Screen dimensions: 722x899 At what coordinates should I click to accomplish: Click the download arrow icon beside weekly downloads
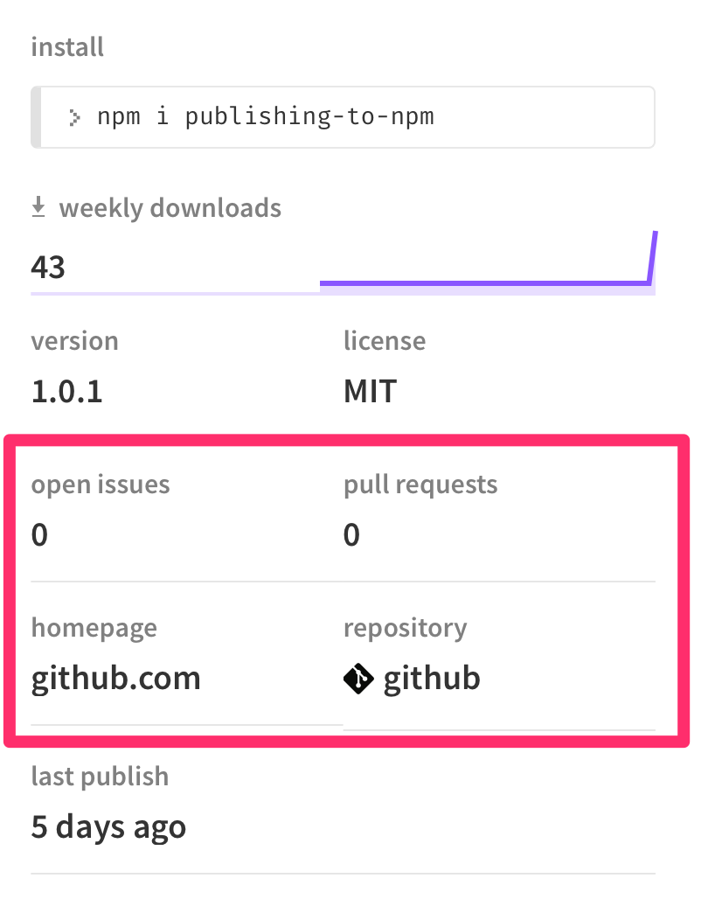coord(38,207)
